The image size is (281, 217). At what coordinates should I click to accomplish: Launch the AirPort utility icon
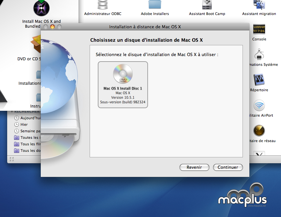259,105
